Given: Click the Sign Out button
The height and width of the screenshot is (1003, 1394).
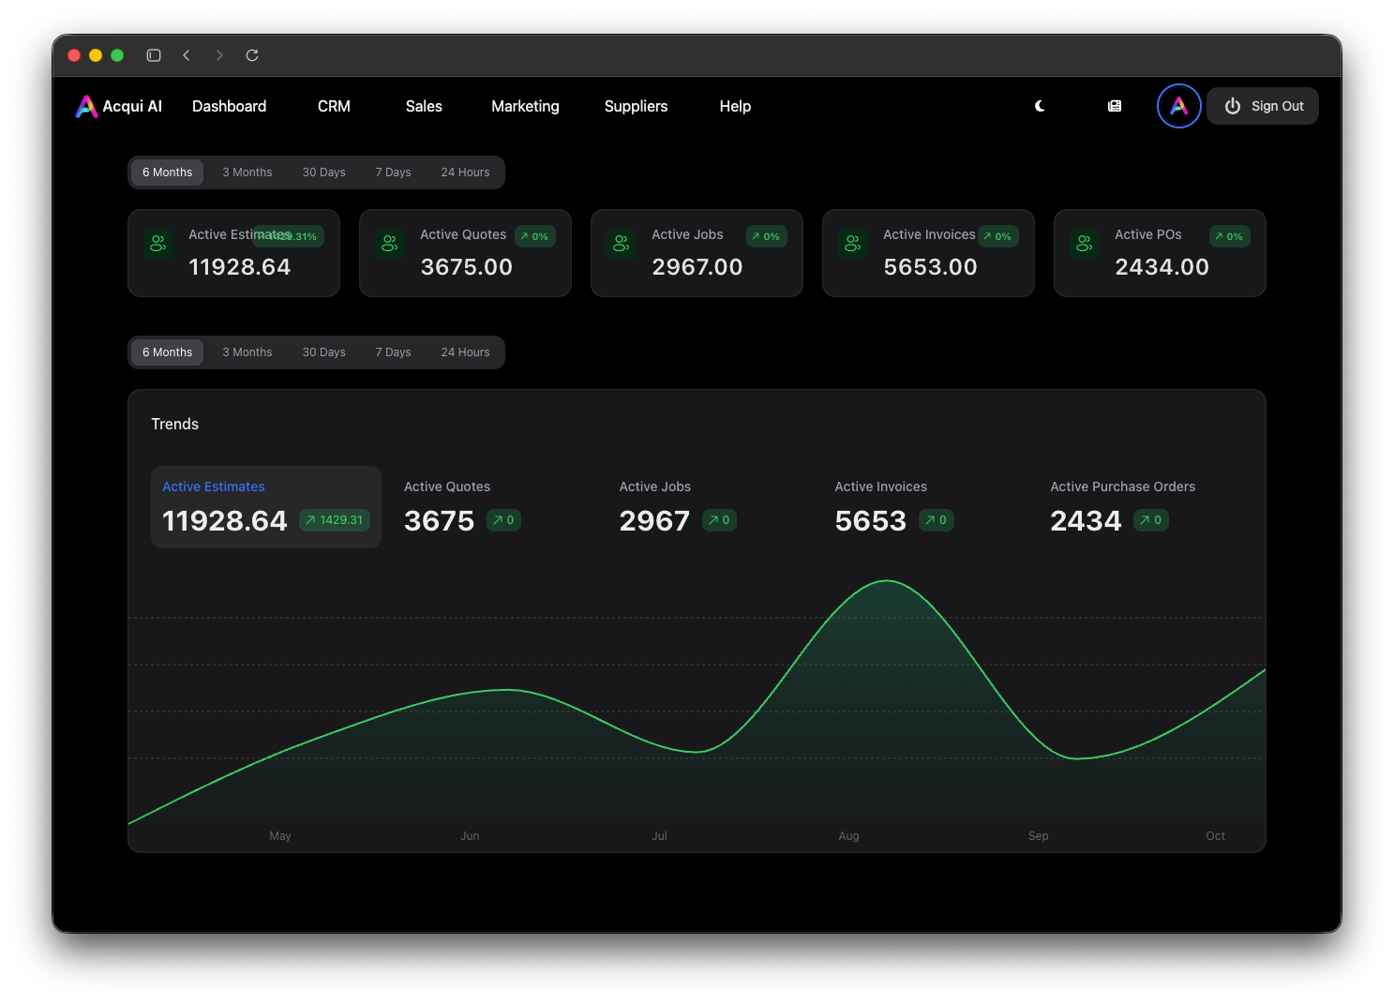Looking at the screenshot, I should pyautogui.click(x=1263, y=106).
